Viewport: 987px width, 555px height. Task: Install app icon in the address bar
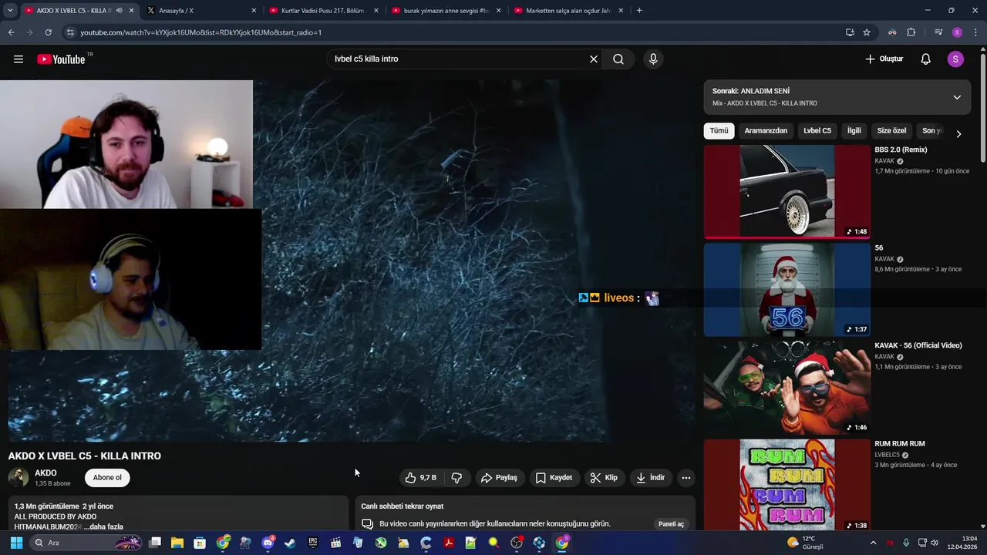tap(850, 32)
